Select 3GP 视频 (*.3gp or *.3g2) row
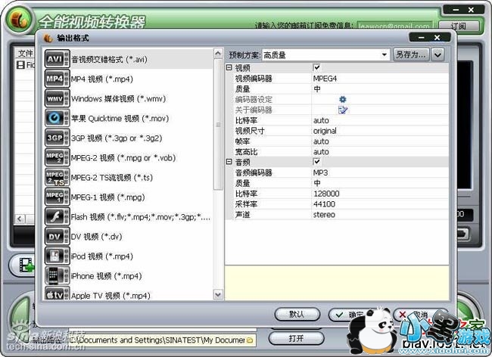 (129, 138)
